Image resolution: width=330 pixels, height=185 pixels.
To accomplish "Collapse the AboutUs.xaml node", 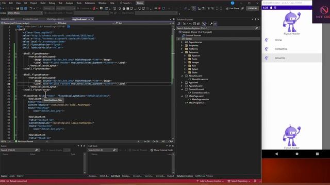I will point(182,76).
